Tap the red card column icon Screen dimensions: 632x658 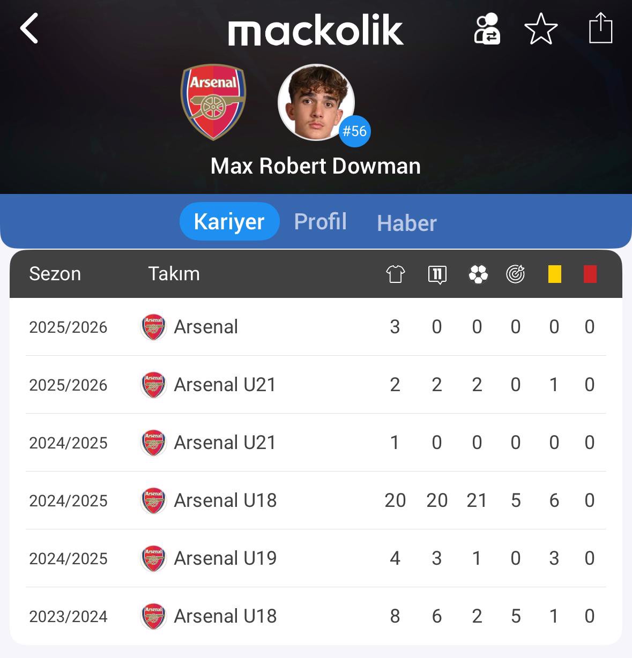pos(590,274)
